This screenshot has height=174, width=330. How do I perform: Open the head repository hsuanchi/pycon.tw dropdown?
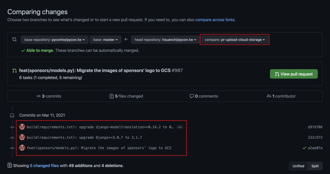pos(165,40)
